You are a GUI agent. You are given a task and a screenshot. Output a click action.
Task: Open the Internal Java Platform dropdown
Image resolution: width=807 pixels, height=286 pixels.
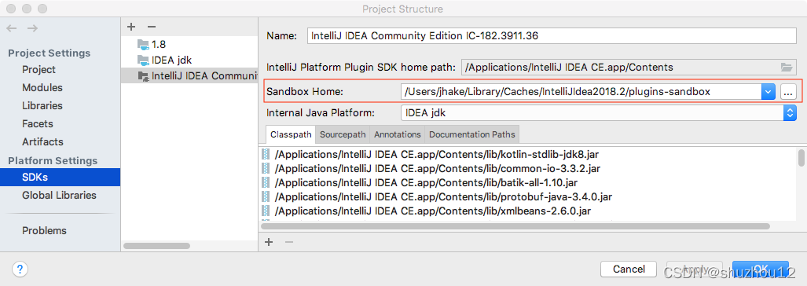point(790,112)
